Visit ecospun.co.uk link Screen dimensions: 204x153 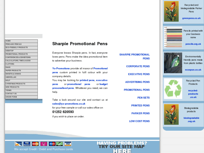(x=193, y=70)
